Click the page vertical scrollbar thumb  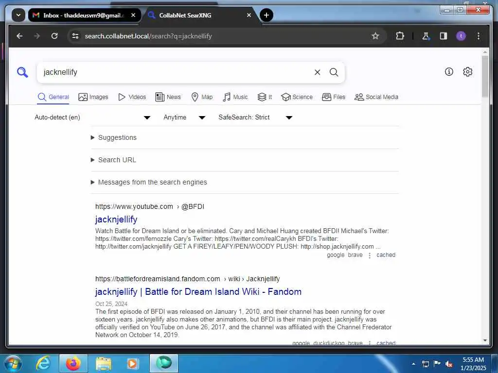pos(485,76)
